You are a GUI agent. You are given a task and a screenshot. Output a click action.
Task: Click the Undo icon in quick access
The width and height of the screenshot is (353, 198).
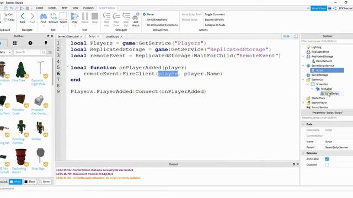[11, 8]
